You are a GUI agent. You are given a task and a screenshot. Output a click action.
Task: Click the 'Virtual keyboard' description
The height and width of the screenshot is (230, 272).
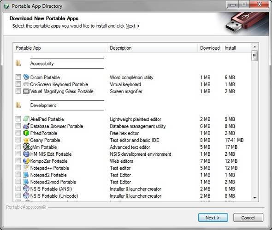[x=125, y=84]
